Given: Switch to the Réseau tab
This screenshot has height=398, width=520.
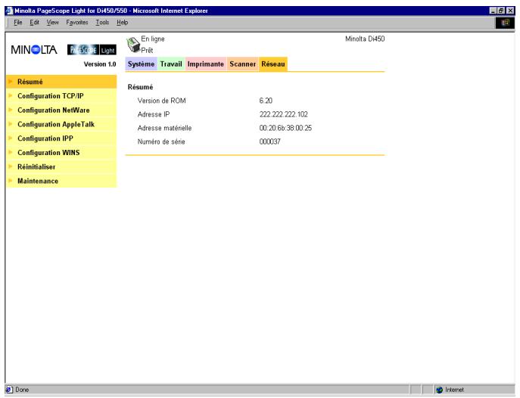Looking at the screenshot, I should coord(273,64).
